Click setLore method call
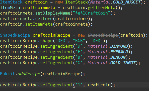Screen dimensions: 149x91 click(44, 19)
